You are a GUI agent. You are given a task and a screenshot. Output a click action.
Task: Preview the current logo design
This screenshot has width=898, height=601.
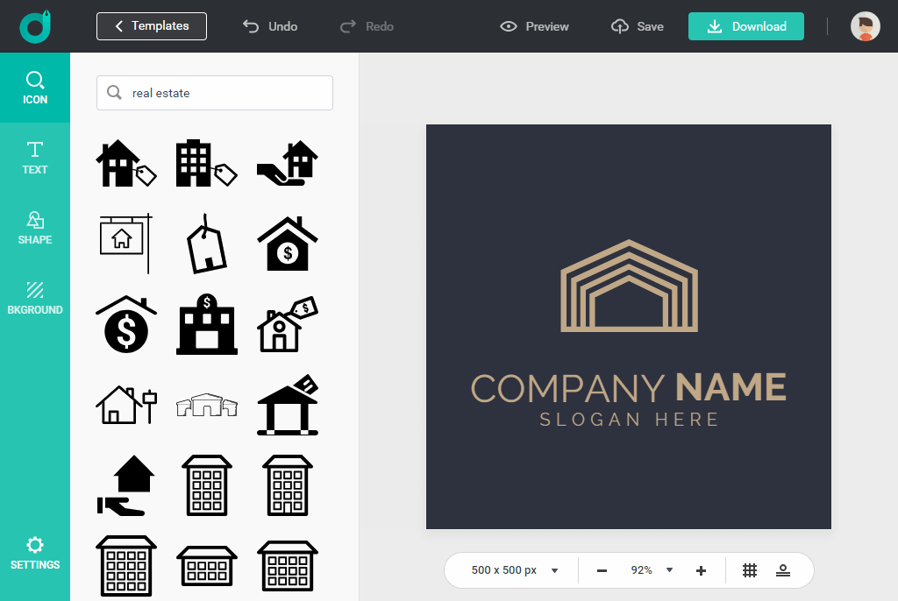coord(533,26)
